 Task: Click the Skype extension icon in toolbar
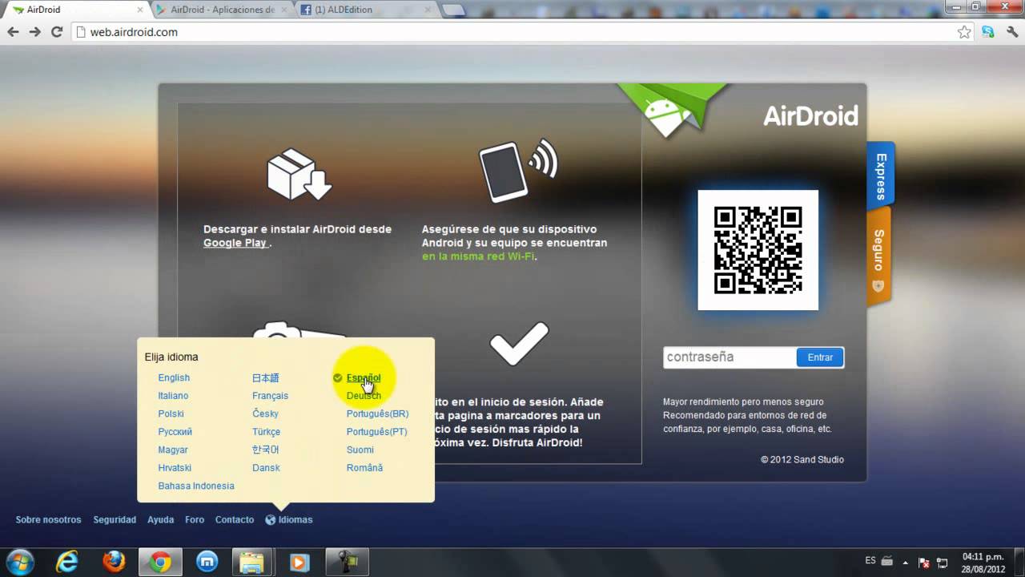click(988, 32)
